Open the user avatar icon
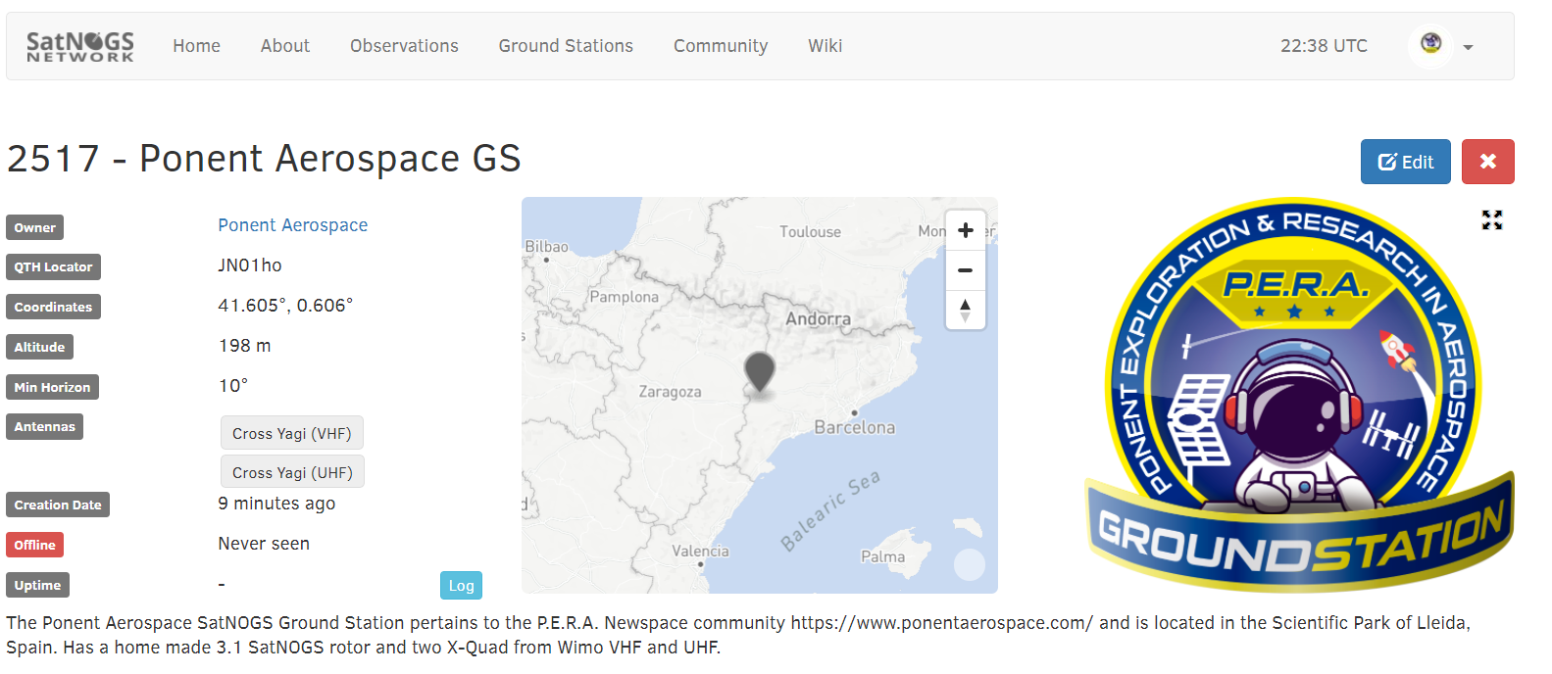Screen dimensions: 1552x674 [x=1431, y=44]
